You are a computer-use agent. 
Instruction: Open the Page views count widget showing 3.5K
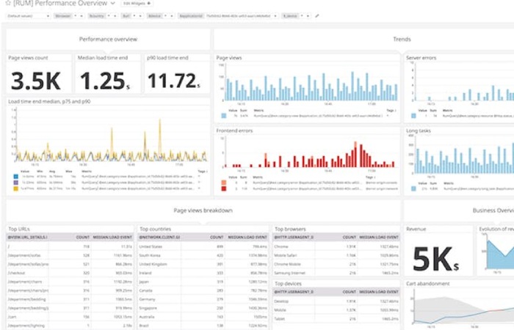point(39,73)
